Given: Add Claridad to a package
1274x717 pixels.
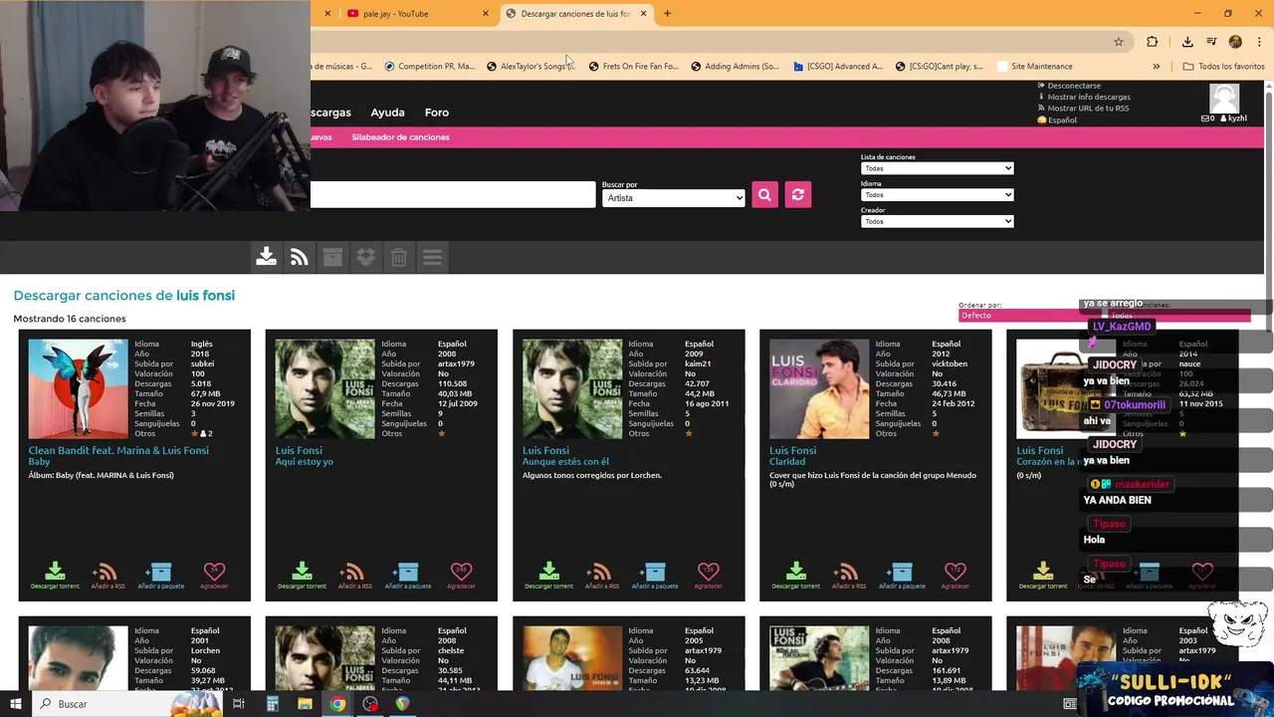Looking at the screenshot, I should tap(901, 575).
